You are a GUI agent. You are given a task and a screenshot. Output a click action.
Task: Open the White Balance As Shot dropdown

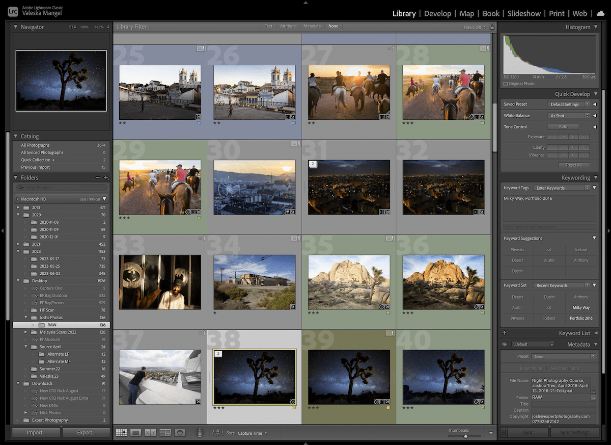(568, 115)
